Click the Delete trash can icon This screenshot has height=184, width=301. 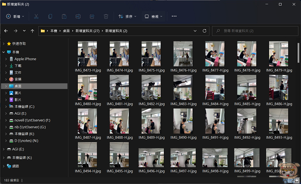pyautogui.click(x=106, y=16)
